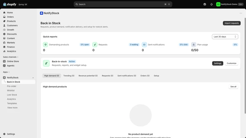
Task: Open the NotifyStock Demo account menu
Action: [229, 4]
